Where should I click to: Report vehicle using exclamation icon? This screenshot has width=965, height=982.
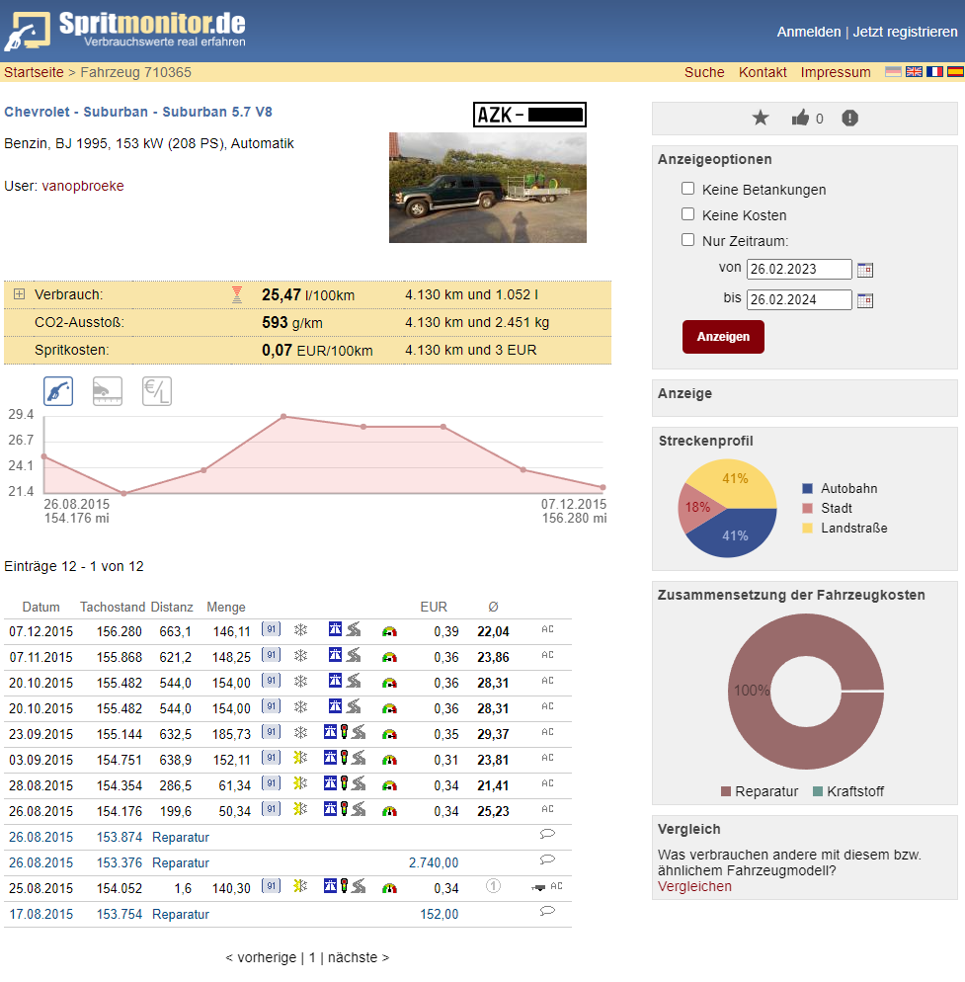[849, 118]
